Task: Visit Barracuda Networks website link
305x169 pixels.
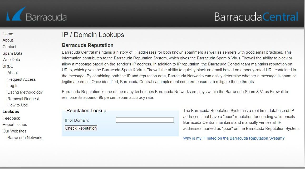Action: click(25, 138)
